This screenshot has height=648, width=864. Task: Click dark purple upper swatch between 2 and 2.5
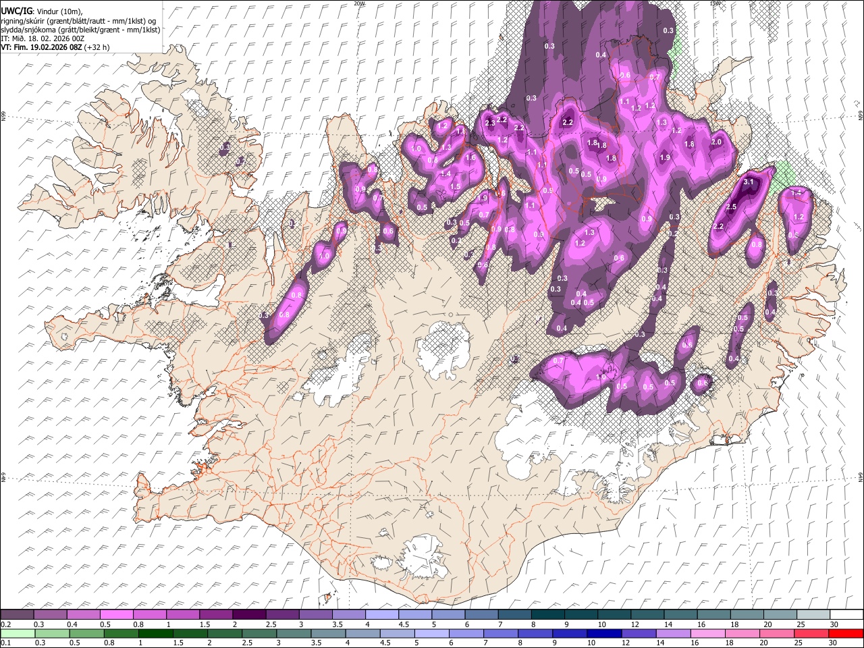(x=249, y=615)
